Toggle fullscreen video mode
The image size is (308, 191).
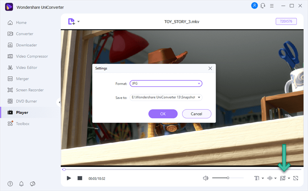296,178
